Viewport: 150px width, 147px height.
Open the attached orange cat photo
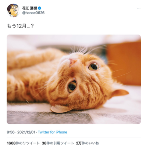click(x=74, y=79)
